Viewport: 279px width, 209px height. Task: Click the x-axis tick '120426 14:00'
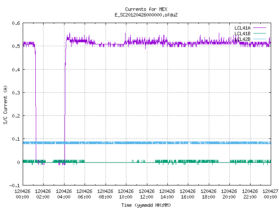coord(167,194)
